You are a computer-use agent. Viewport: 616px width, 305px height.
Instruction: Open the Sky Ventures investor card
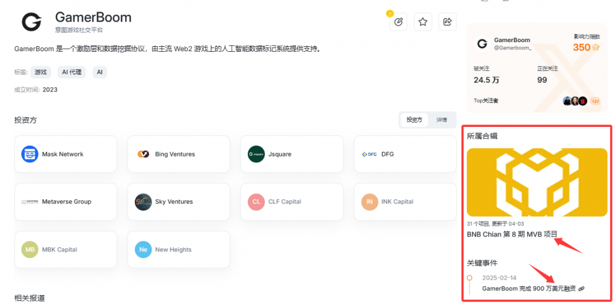click(x=179, y=202)
